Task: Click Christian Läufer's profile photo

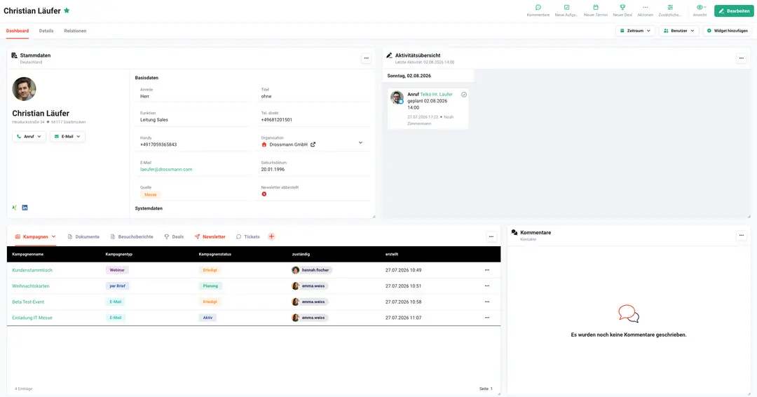Action: pyautogui.click(x=24, y=89)
